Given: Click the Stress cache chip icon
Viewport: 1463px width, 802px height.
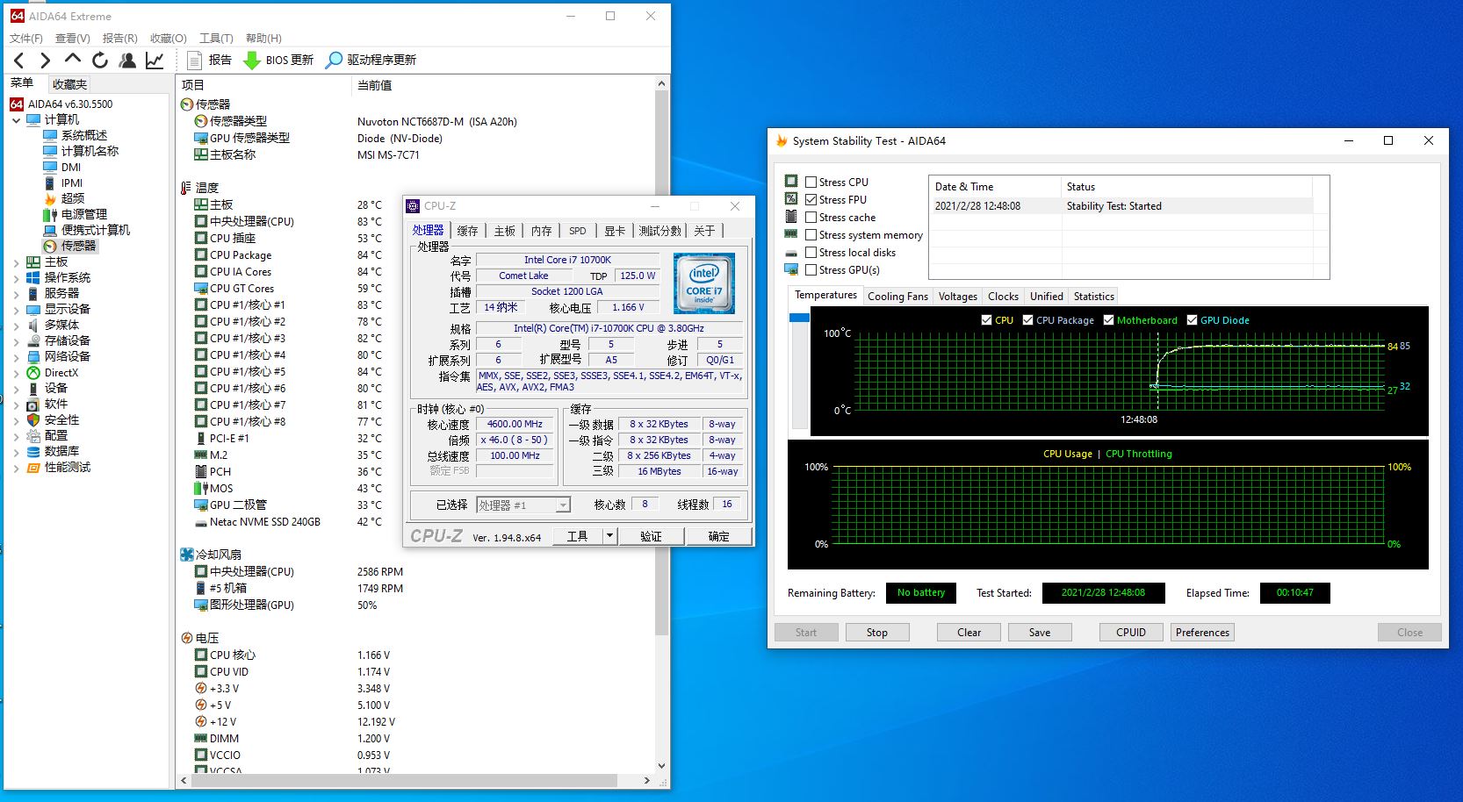Looking at the screenshot, I should tap(791, 217).
